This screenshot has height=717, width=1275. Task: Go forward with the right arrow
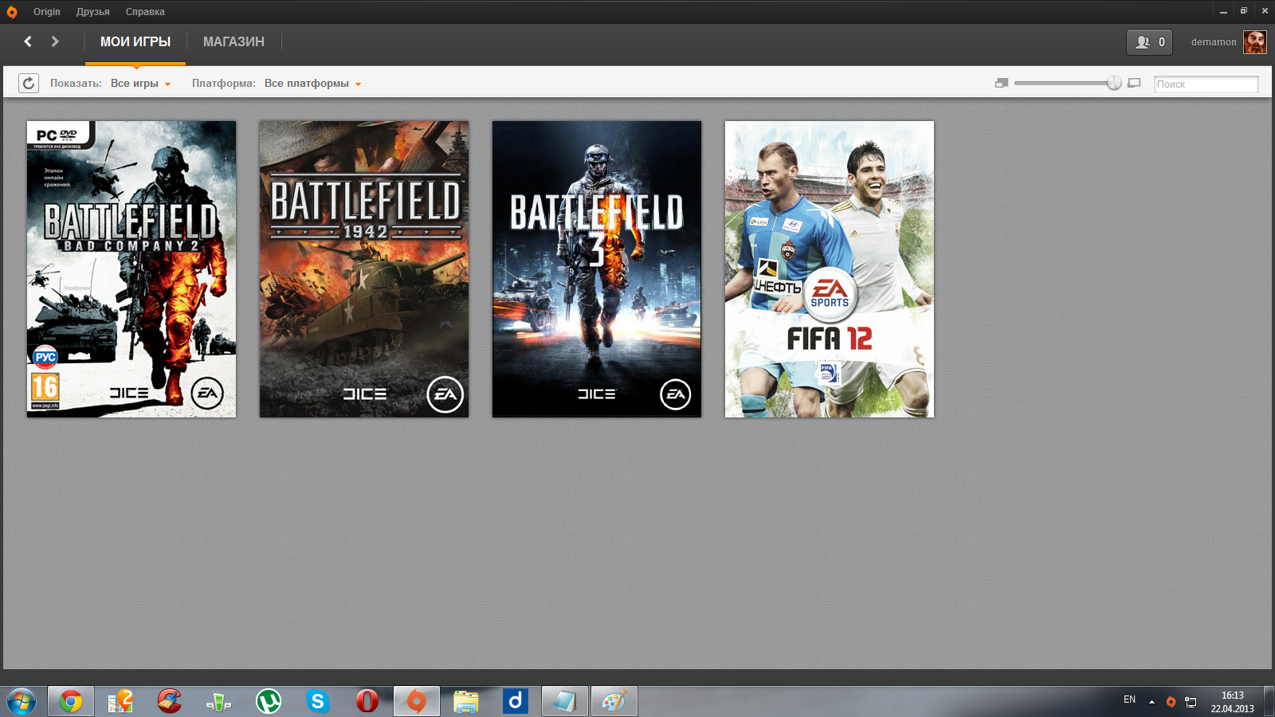tap(55, 41)
